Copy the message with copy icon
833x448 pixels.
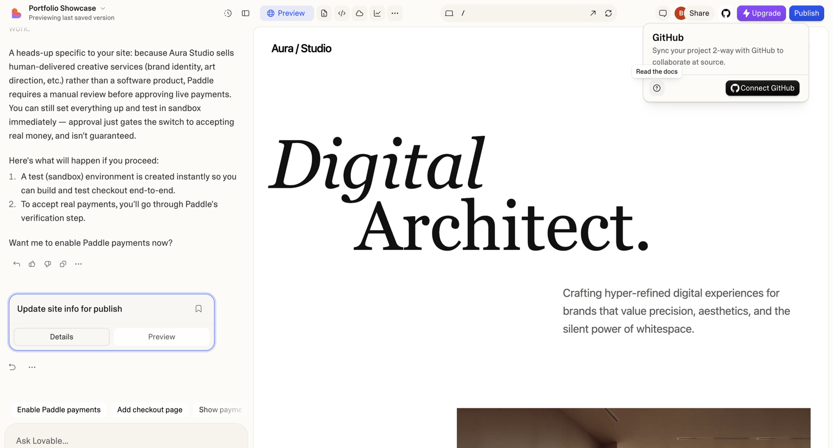63,264
